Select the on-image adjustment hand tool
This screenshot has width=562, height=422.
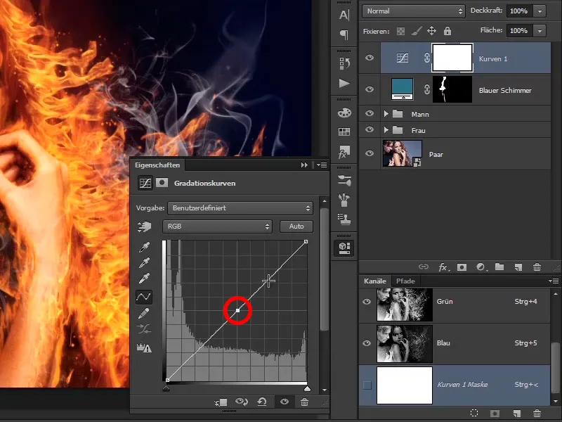click(144, 226)
